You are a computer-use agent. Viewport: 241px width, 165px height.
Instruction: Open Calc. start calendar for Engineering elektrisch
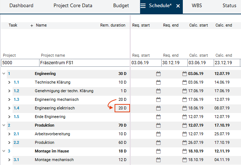[185, 108]
